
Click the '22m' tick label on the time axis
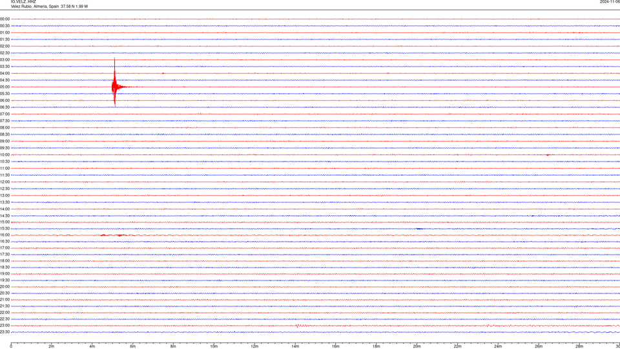(x=457, y=346)
